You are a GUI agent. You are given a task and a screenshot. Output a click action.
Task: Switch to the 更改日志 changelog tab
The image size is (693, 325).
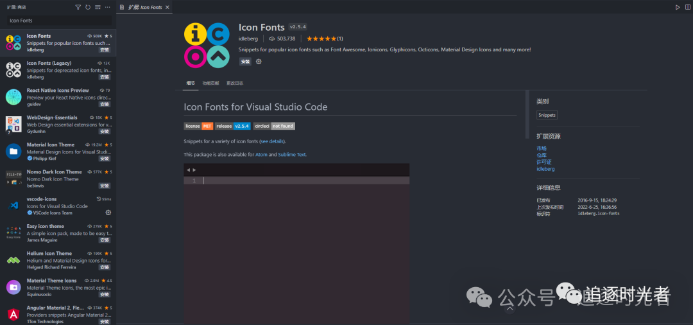click(235, 83)
